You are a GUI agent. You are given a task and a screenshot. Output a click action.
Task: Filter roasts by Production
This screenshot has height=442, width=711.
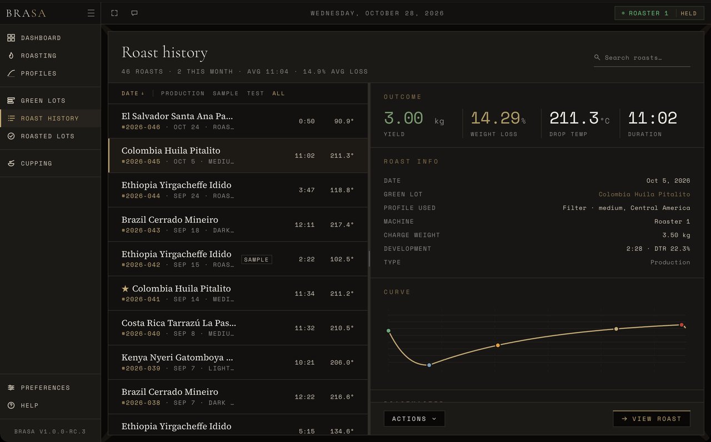pos(183,93)
